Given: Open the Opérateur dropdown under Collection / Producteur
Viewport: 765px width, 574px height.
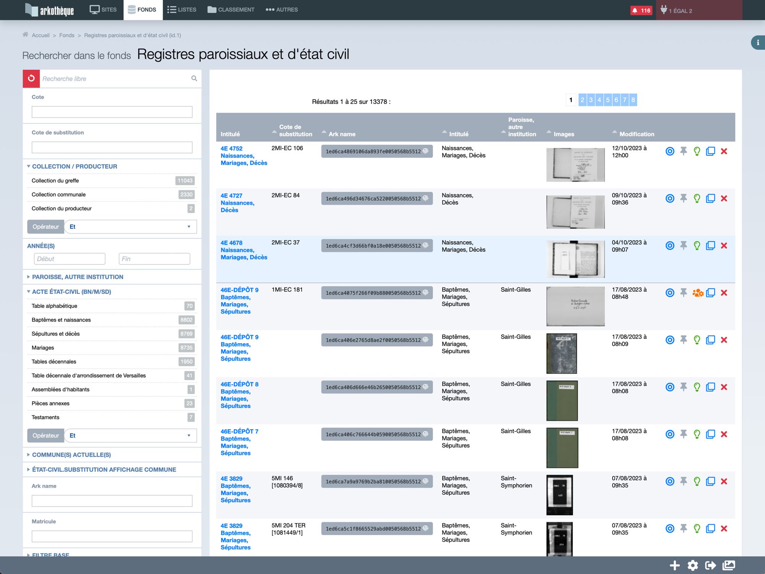Looking at the screenshot, I should [x=130, y=227].
